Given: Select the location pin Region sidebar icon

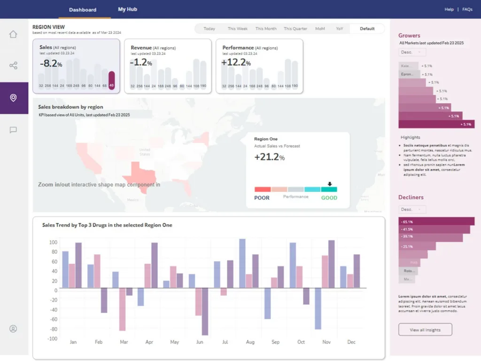Looking at the screenshot, I should tap(13, 98).
